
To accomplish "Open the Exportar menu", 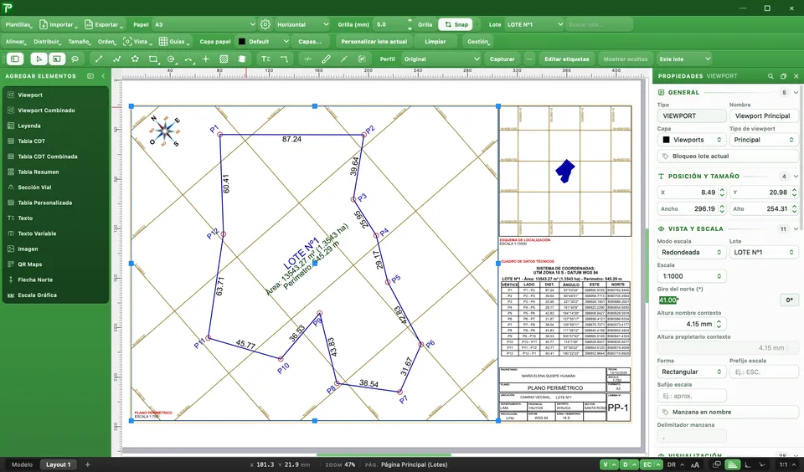I will pos(104,24).
